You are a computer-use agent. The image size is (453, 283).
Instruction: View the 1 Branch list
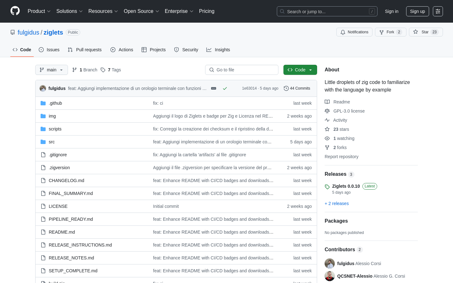coord(85,70)
